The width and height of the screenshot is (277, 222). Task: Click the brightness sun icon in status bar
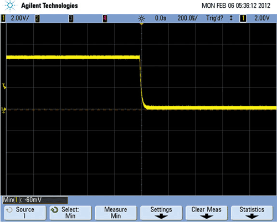(x=142, y=18)
